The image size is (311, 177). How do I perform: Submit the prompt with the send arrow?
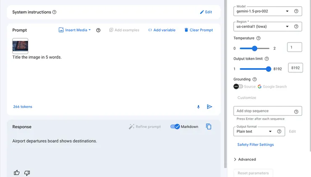click(209, 107)
